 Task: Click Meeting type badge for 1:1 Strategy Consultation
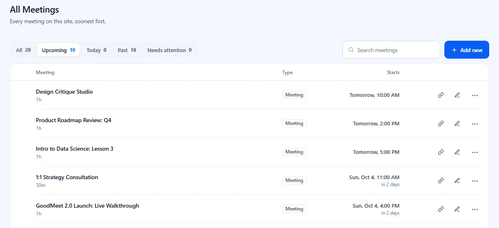tap(294, 180)
